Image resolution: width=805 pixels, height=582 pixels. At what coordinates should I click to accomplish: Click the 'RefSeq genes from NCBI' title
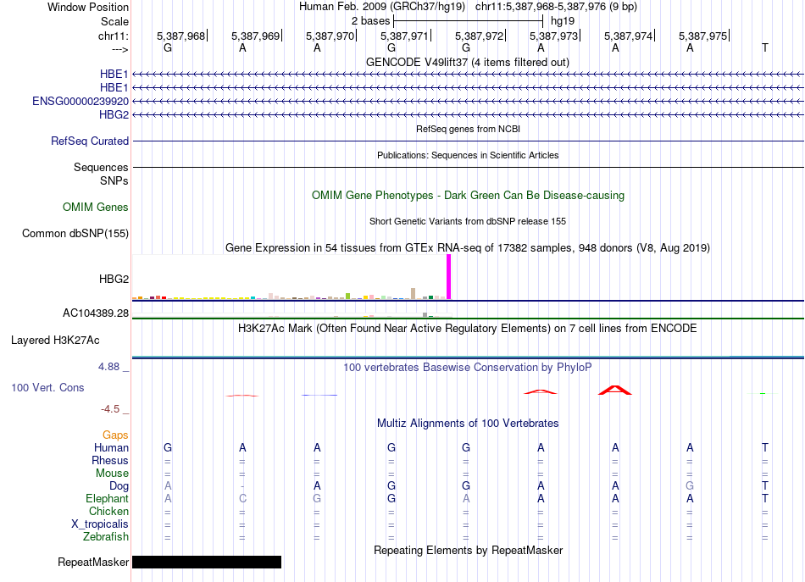(468, 129)
